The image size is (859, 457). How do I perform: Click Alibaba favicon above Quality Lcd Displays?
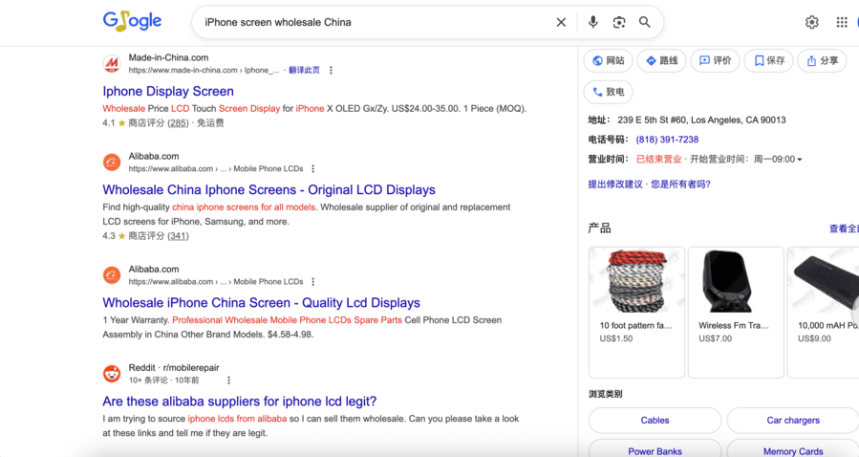[x=112, y=275]
